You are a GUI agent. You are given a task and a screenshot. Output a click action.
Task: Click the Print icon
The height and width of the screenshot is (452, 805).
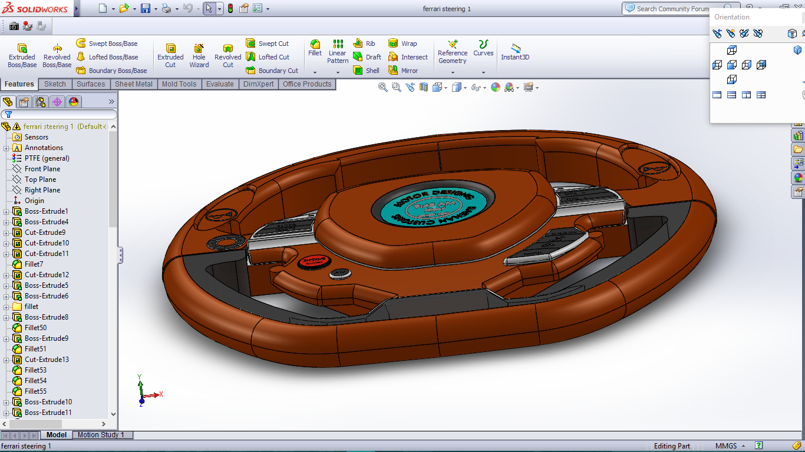166,8
